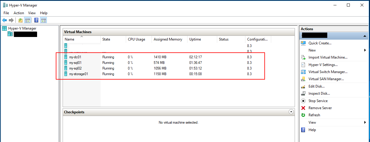The height and width of the screenshot is (142, 370).
Task: Select the Hyper-V Manager root tree node
Action: click(22, 28)
